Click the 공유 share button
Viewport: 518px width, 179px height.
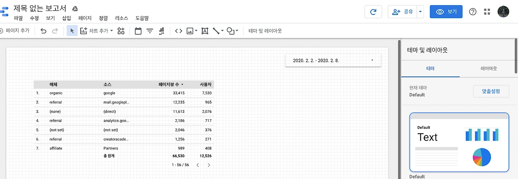pos(402,12)
